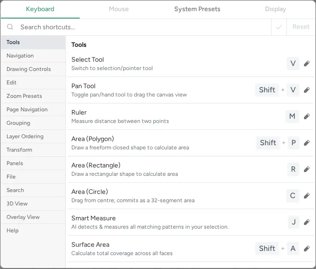This screenshot has width=316, height=269.
Task: Open the Search category in sidebar
Action: click(33, 190)
